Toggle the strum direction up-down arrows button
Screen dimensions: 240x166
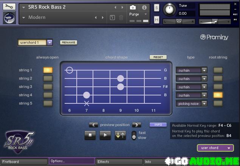pyautogui.click(x=120, y=135)
